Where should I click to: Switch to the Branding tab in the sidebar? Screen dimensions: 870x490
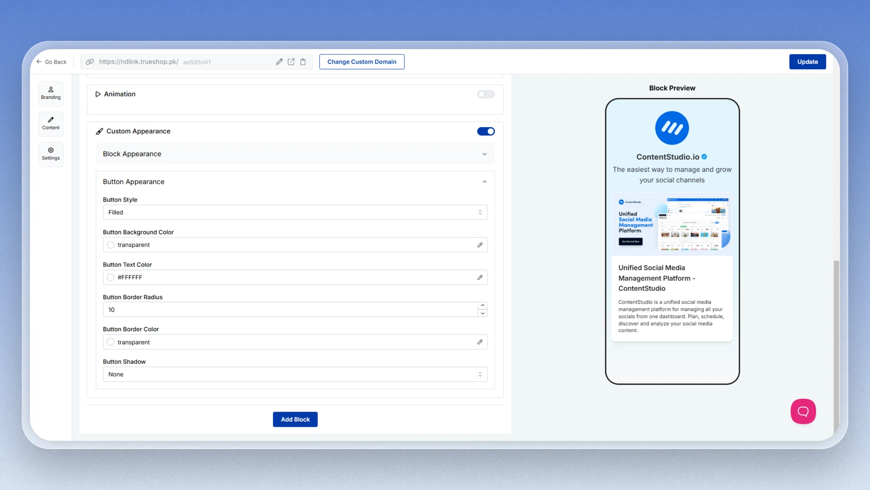point(51,93)
